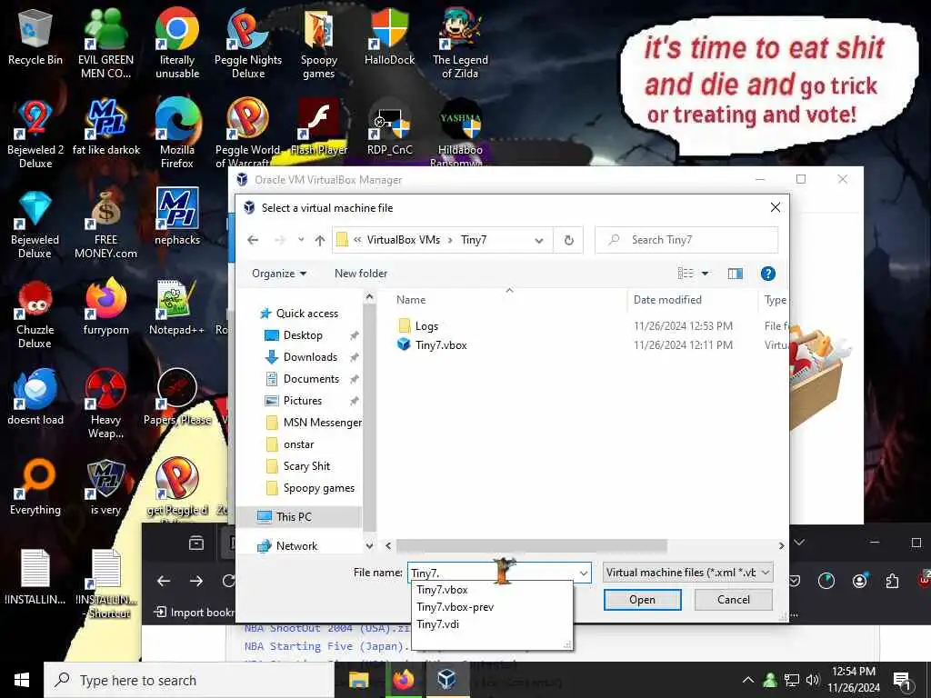Viewport: 931px width, 698px height.
Task: Open The Legend of Zilda shortcut
Action: (x=460, y=43)
